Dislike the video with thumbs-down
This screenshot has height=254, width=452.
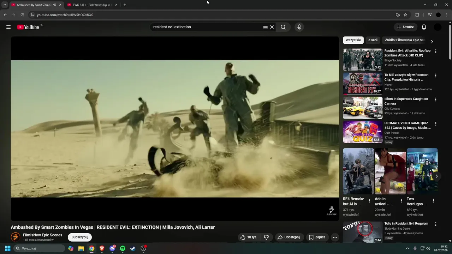[x=267, y=237]
